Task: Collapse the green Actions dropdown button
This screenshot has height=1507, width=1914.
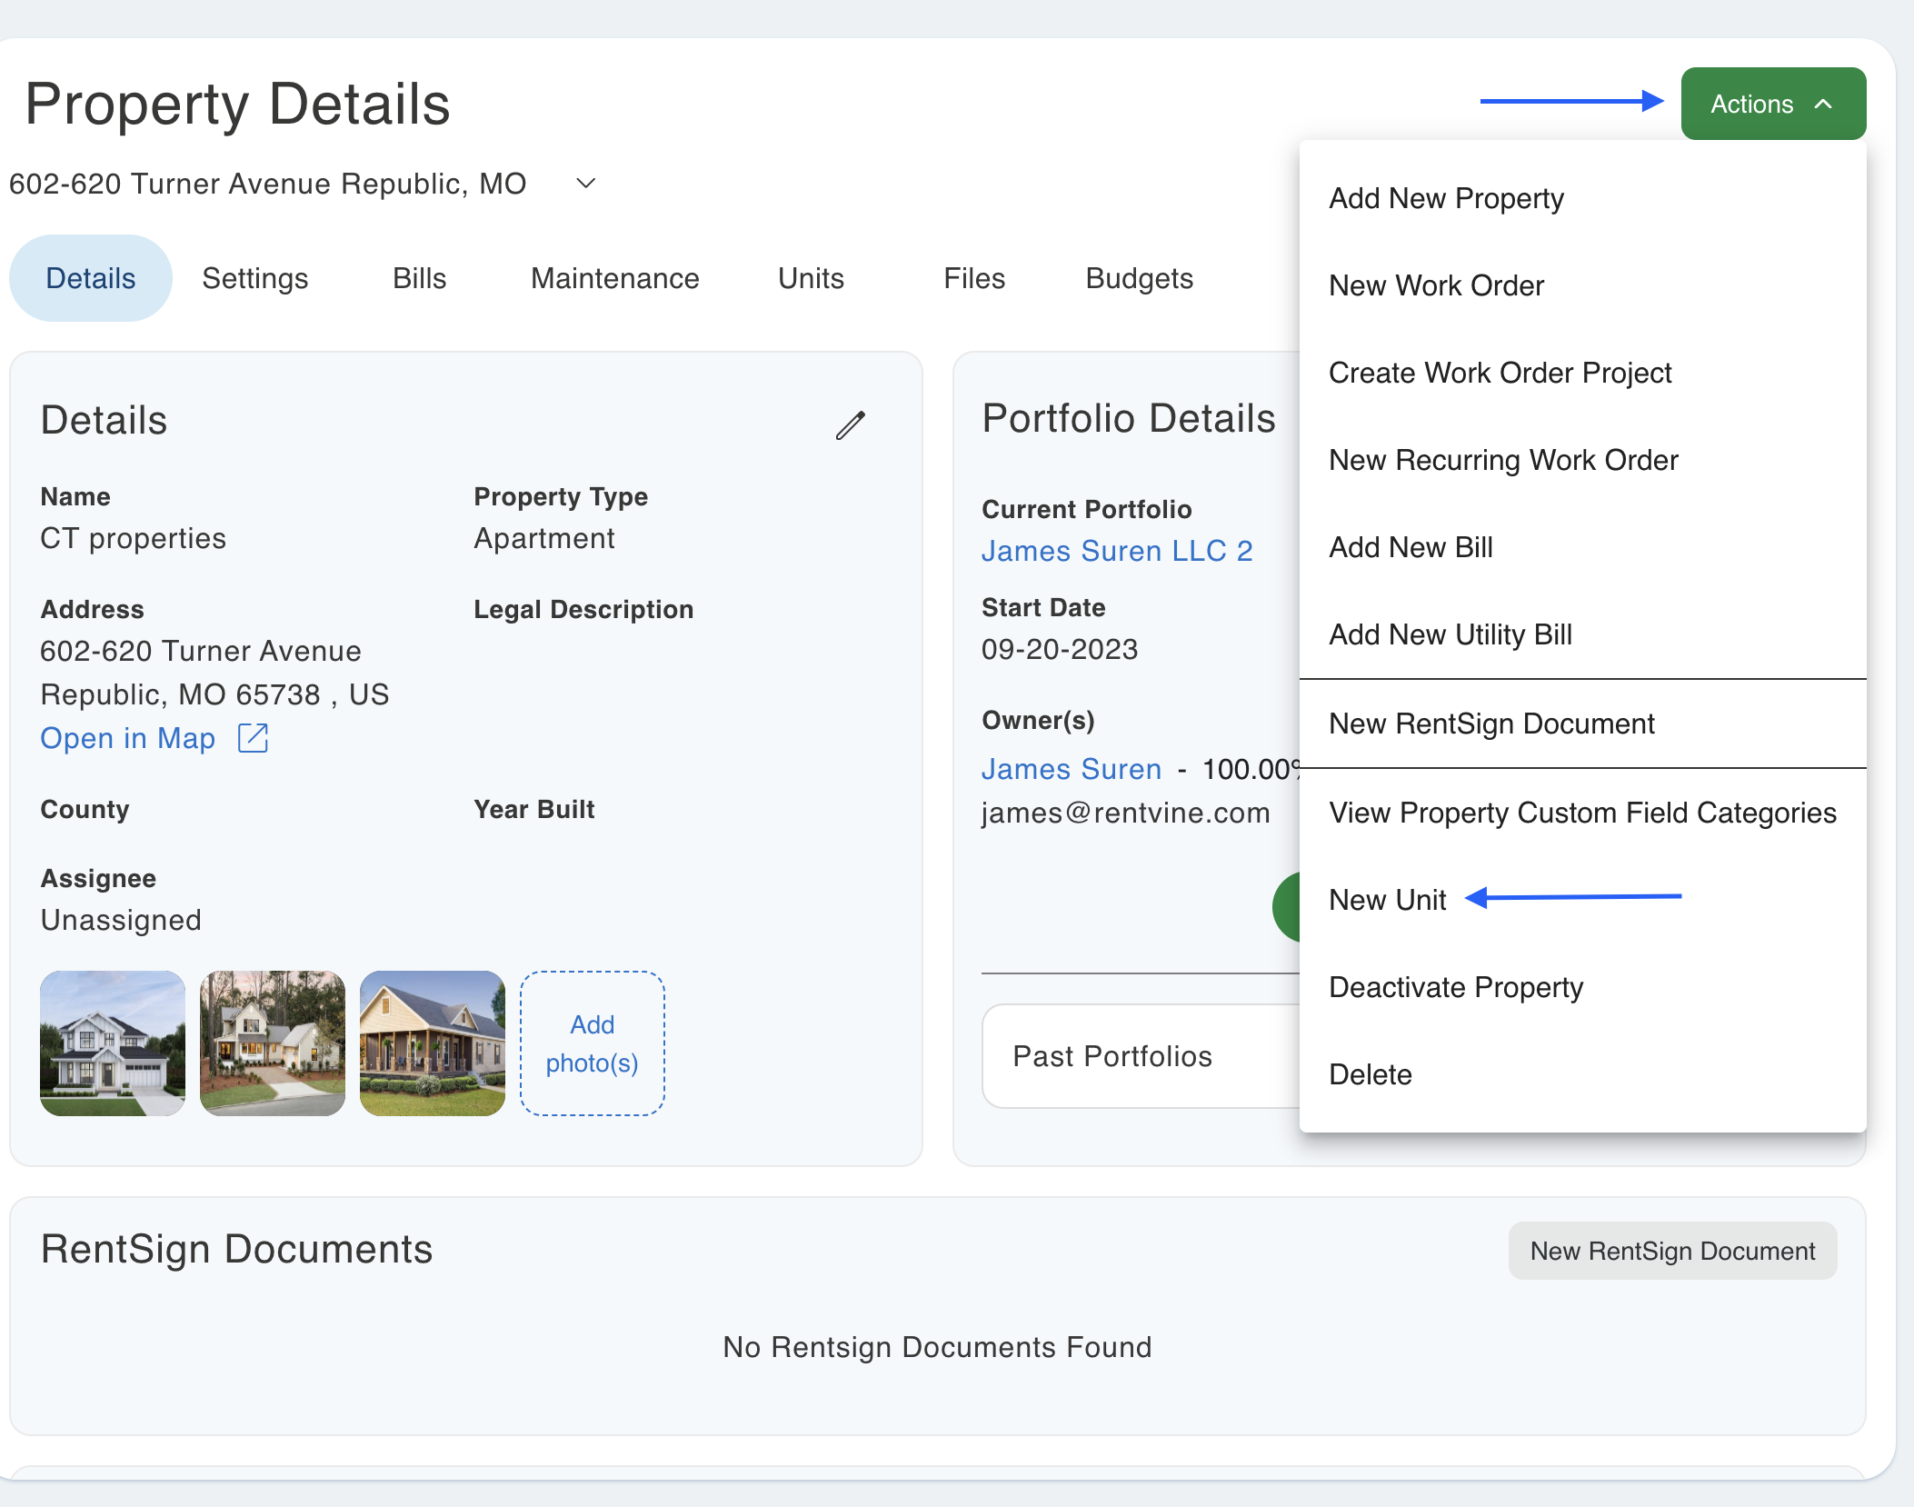Action: [x=1772, y=104]
